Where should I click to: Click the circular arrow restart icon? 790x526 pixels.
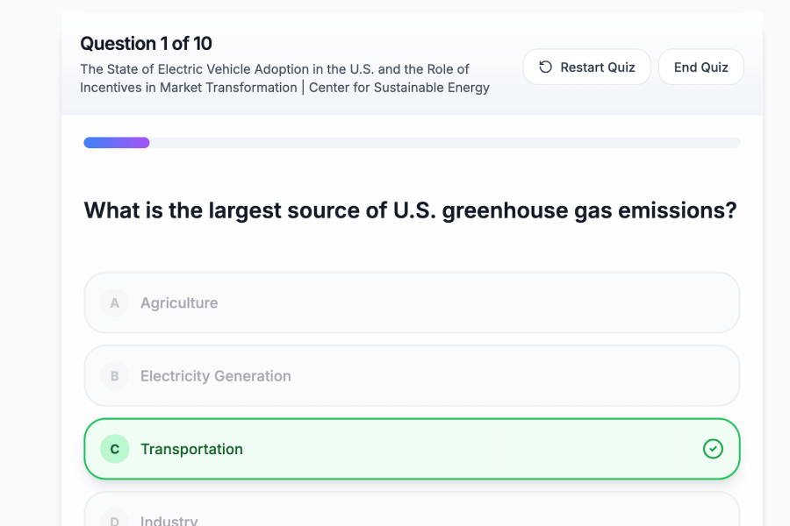coord(545,68)
